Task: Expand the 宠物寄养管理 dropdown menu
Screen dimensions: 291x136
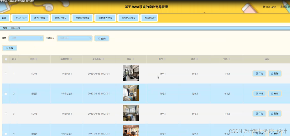Action: click(x=105, y=18)
